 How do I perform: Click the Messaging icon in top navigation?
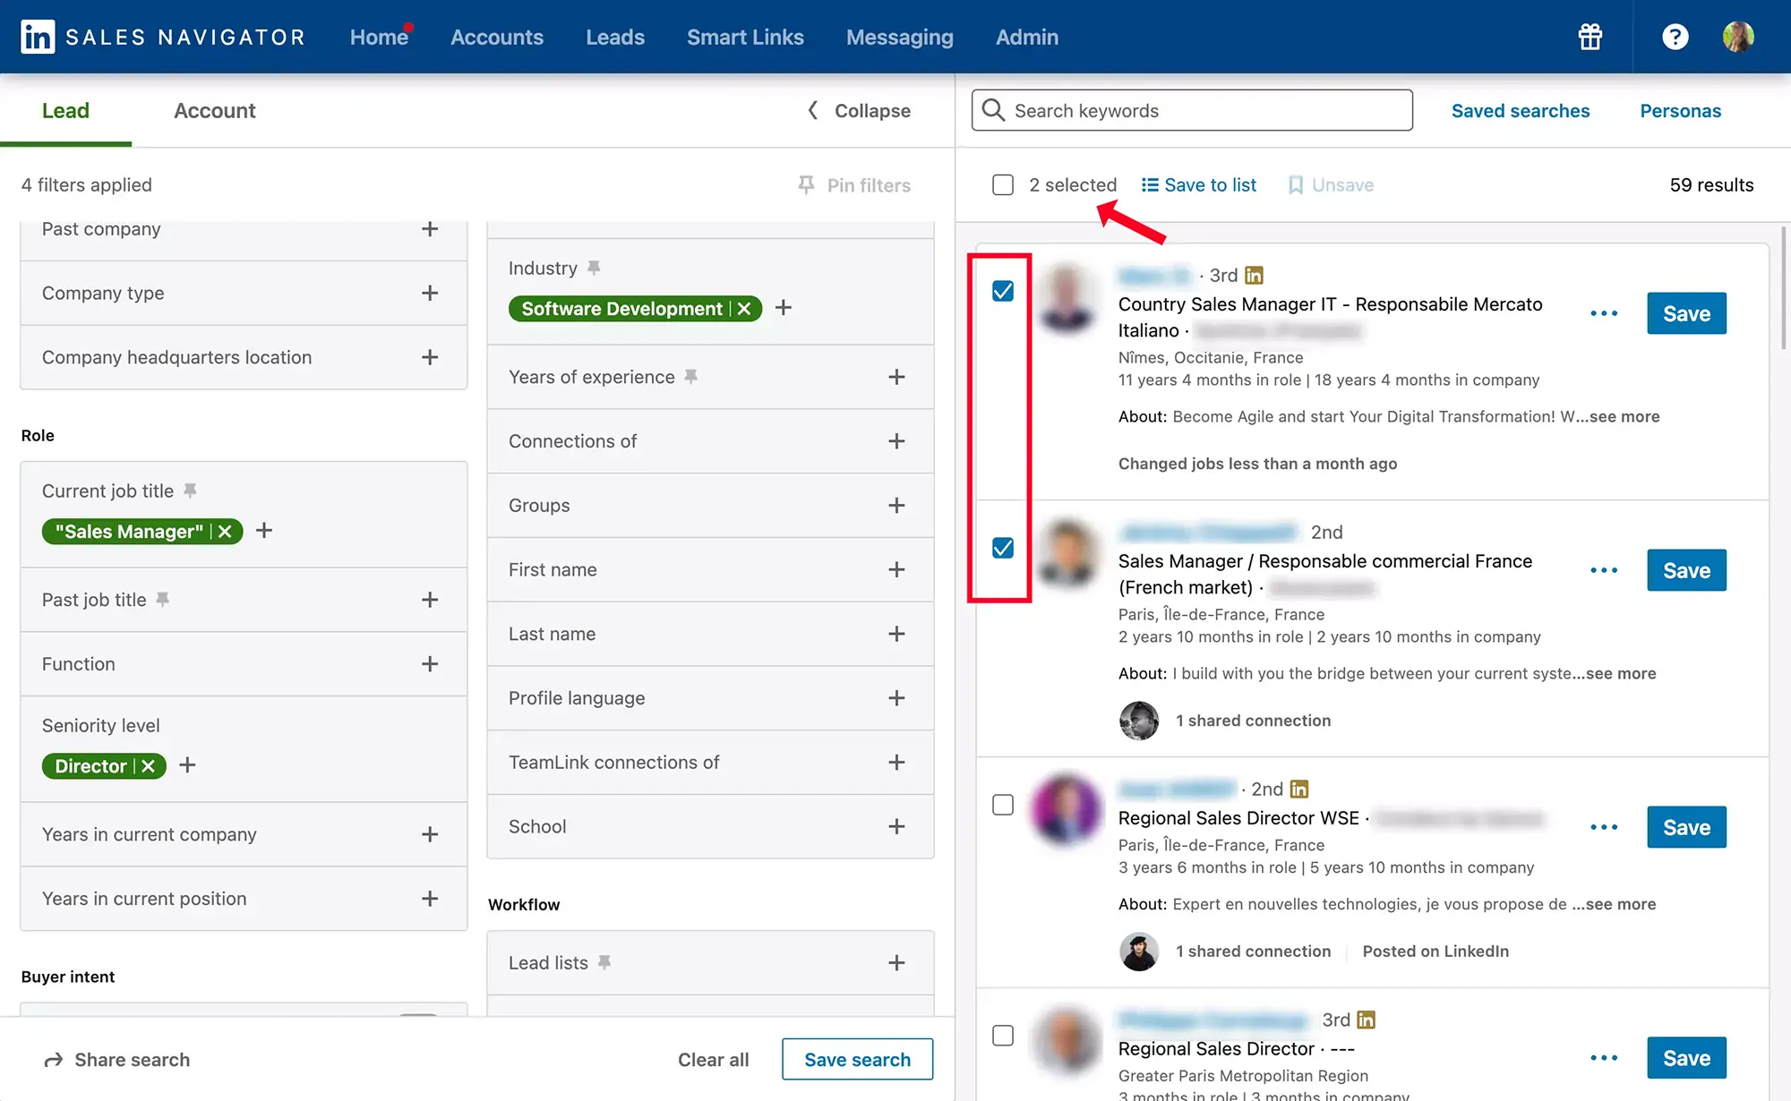click(x=899, y=36)
